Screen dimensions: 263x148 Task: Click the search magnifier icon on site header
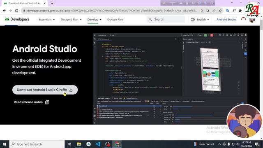150,19
